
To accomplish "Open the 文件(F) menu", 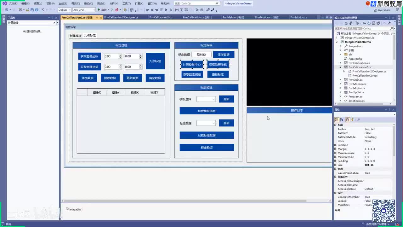I will (13, 3).
